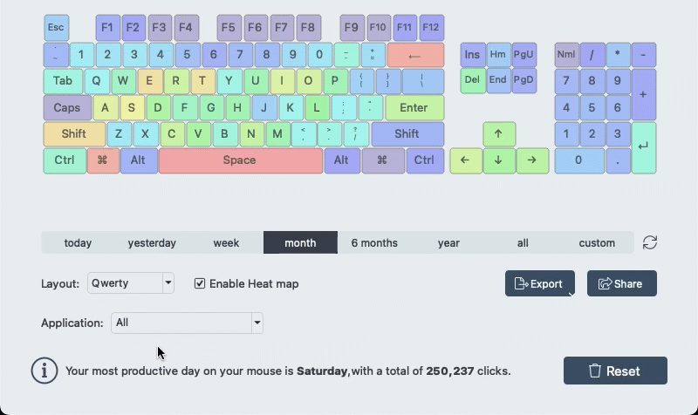Click the Esc key on the keyboard

(x=56, y=28)
